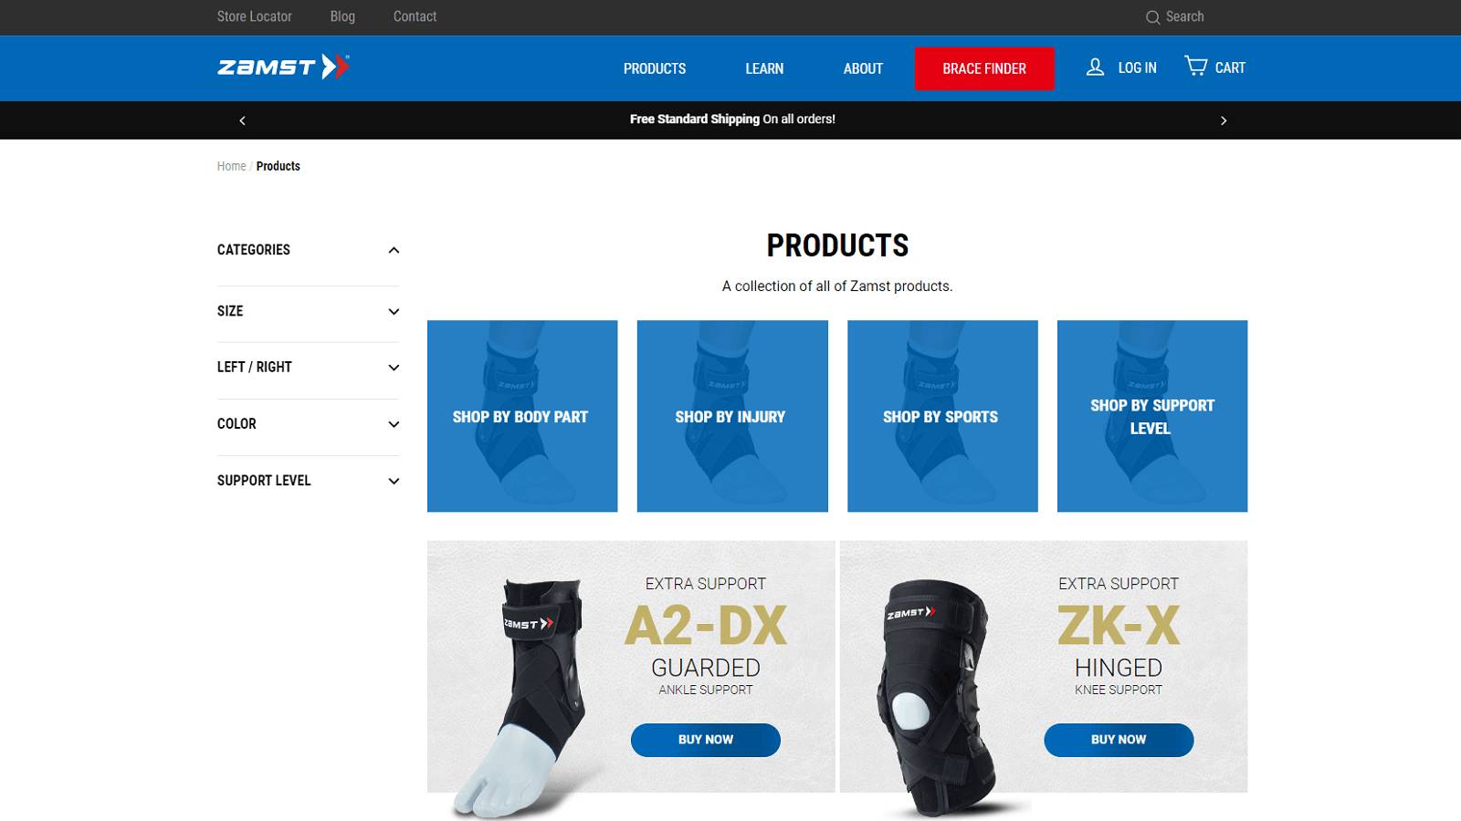Screen dimensions: 1461x821
Task: Open the Learn menu
Action: (764, 68)
